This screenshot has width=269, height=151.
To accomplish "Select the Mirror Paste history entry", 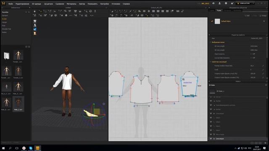I will 220,134.
